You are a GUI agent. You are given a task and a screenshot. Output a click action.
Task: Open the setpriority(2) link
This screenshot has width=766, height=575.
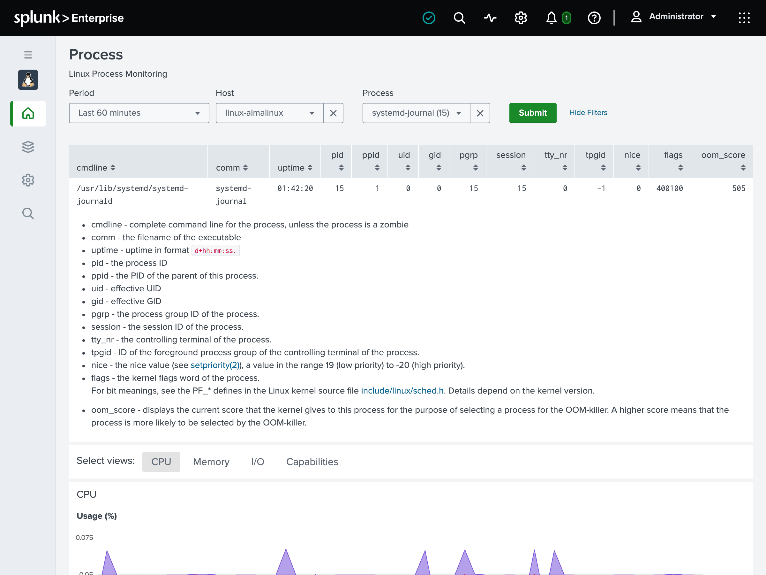tap(216, 365)
